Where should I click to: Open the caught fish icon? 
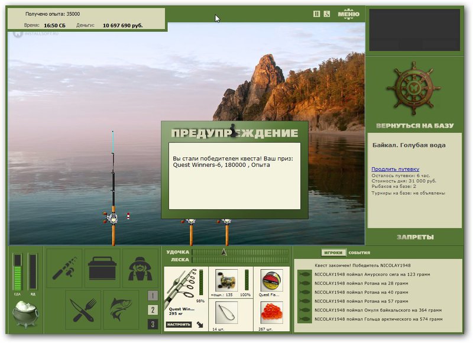(x=121, y=310)
